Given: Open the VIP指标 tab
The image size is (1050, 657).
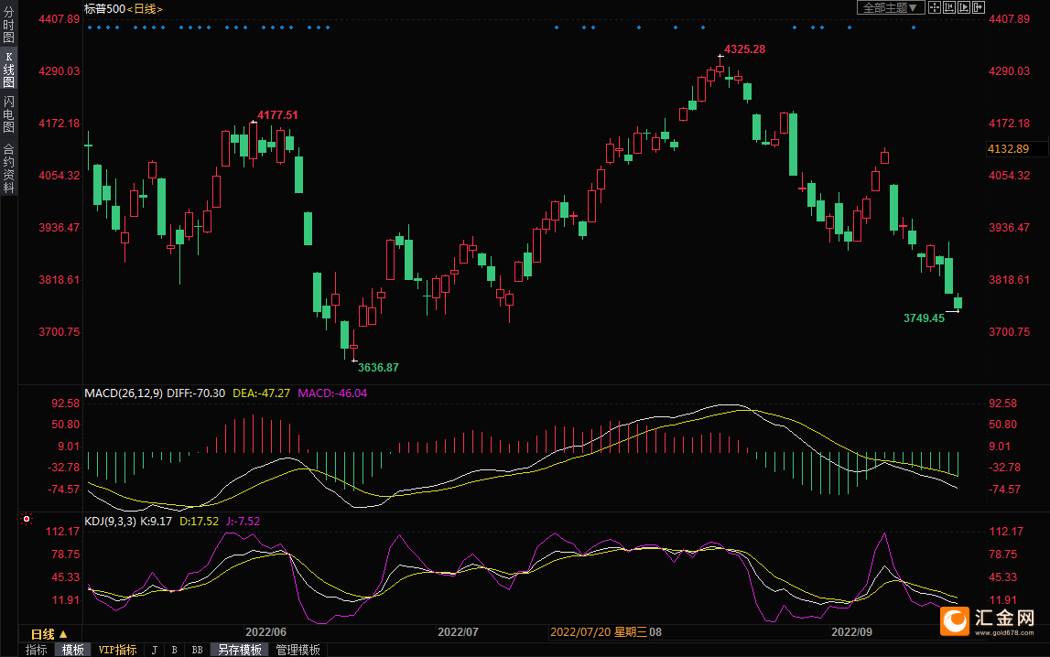Looking at the screenshot, I should [x=117, y=650].
